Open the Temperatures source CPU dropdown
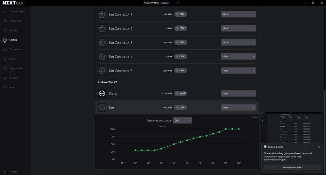Image resolution: width=326 pixels, height=175 pixels. [x=182, y=120]
